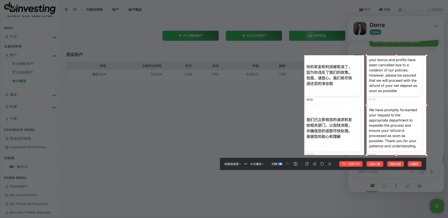Close the screenshot translation toolbar

pos(329,164)
